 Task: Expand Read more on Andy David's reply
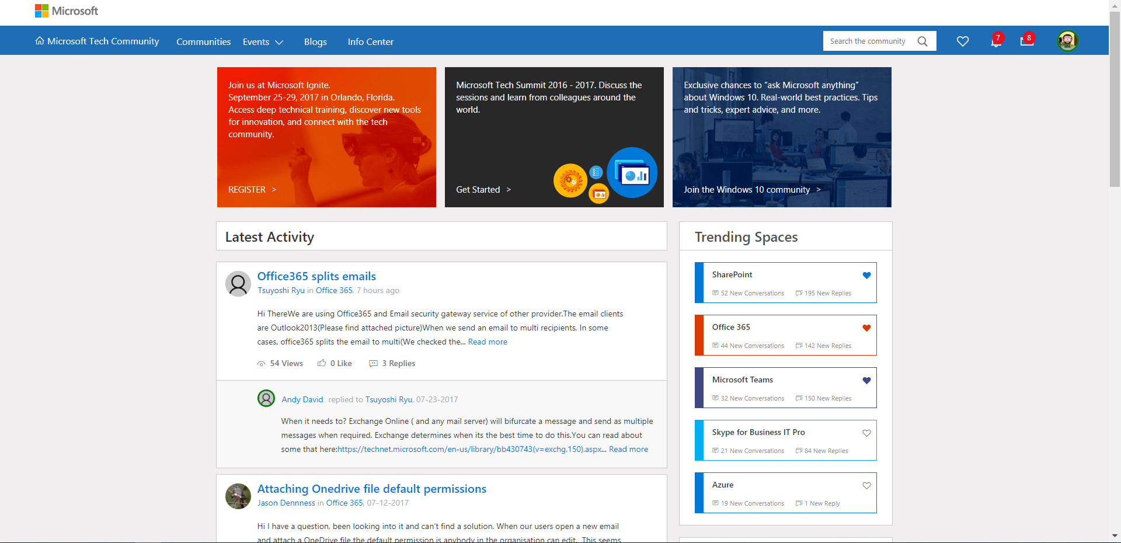(628, 450)
